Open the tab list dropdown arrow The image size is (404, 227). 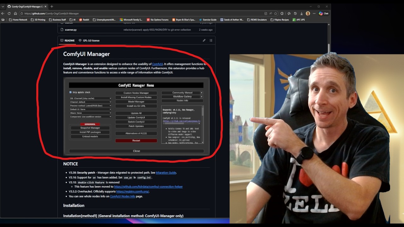3,6
